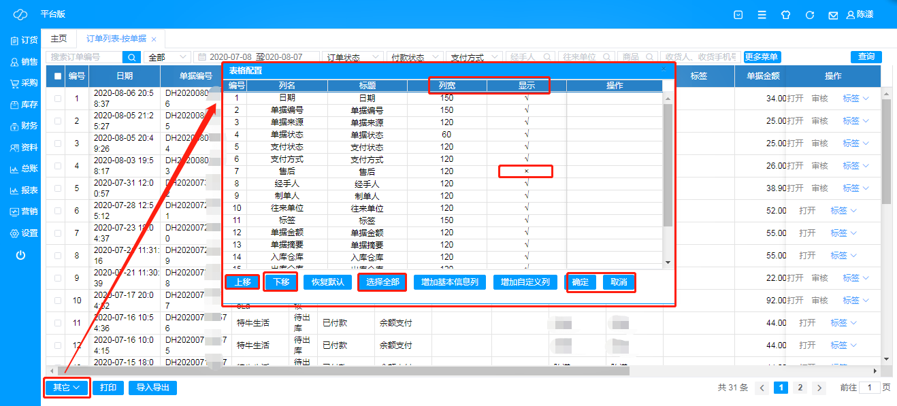Expand 标签 dropdown for the 34.00 row
Image resolution: width=897 pixels, height=406 pixels.
click(x=856, y=99)
